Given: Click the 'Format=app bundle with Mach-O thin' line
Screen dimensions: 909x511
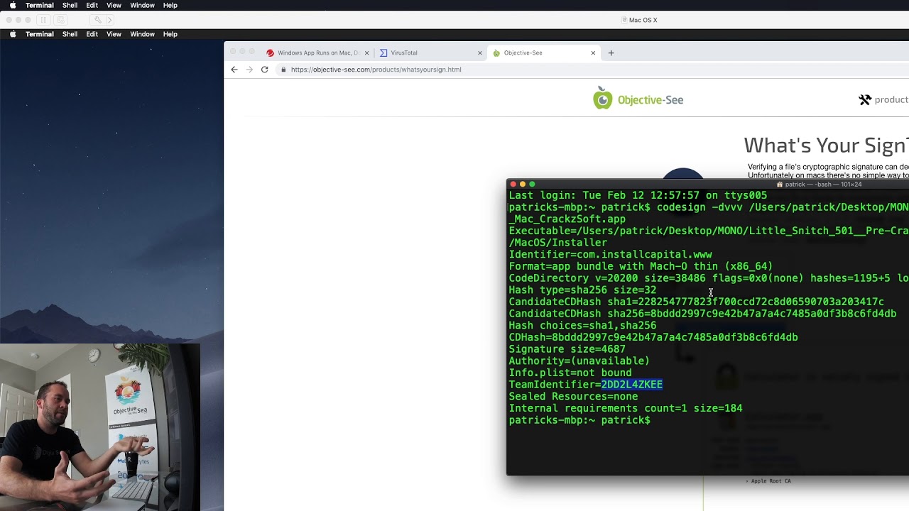Looking at the screenshot, I should [641, 266].
